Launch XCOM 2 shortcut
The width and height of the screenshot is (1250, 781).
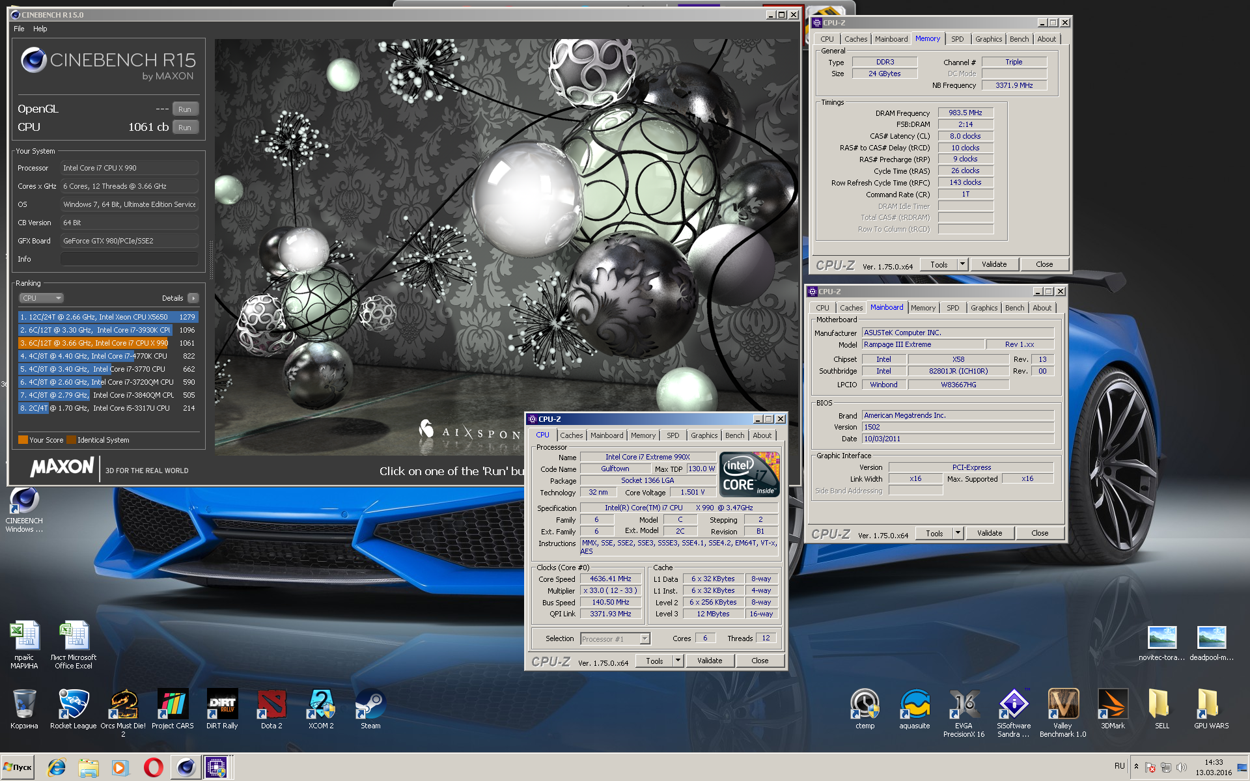(x=321, y=709)
